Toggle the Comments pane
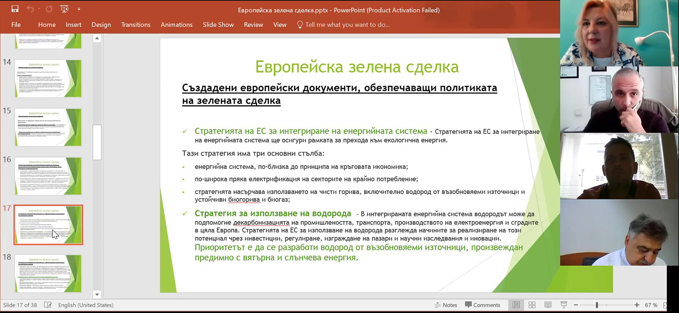 tap(483, 305)
